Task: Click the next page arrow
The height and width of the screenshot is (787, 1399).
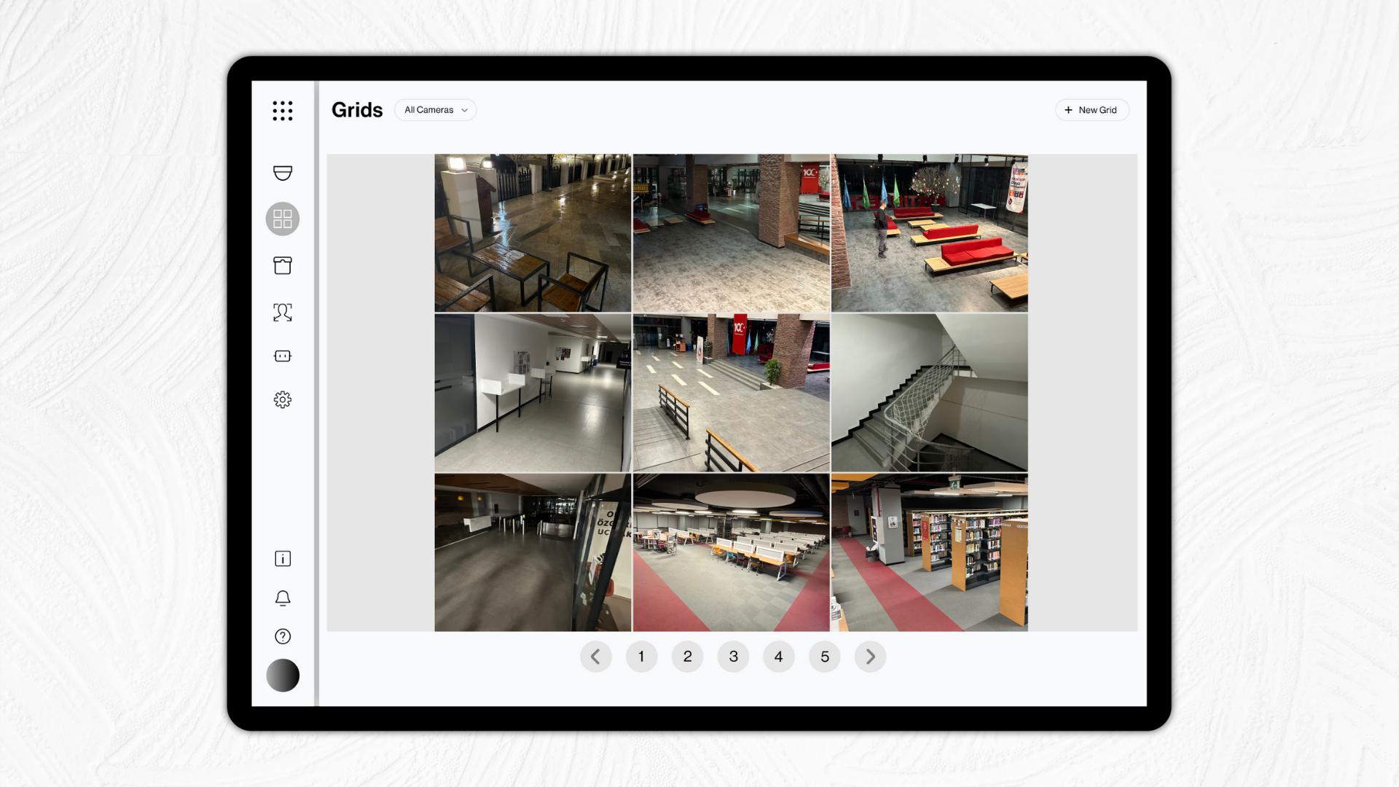Action: coord(870,656)
